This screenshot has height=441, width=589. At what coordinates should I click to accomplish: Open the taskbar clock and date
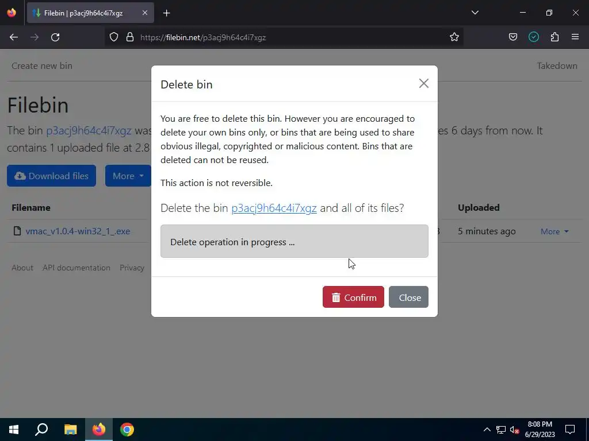540,430
